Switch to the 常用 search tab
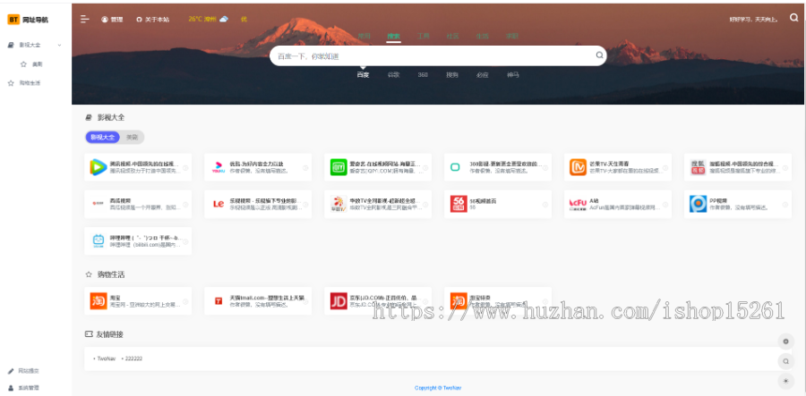Viewport: 806px width, 396px height. [364, 37]
